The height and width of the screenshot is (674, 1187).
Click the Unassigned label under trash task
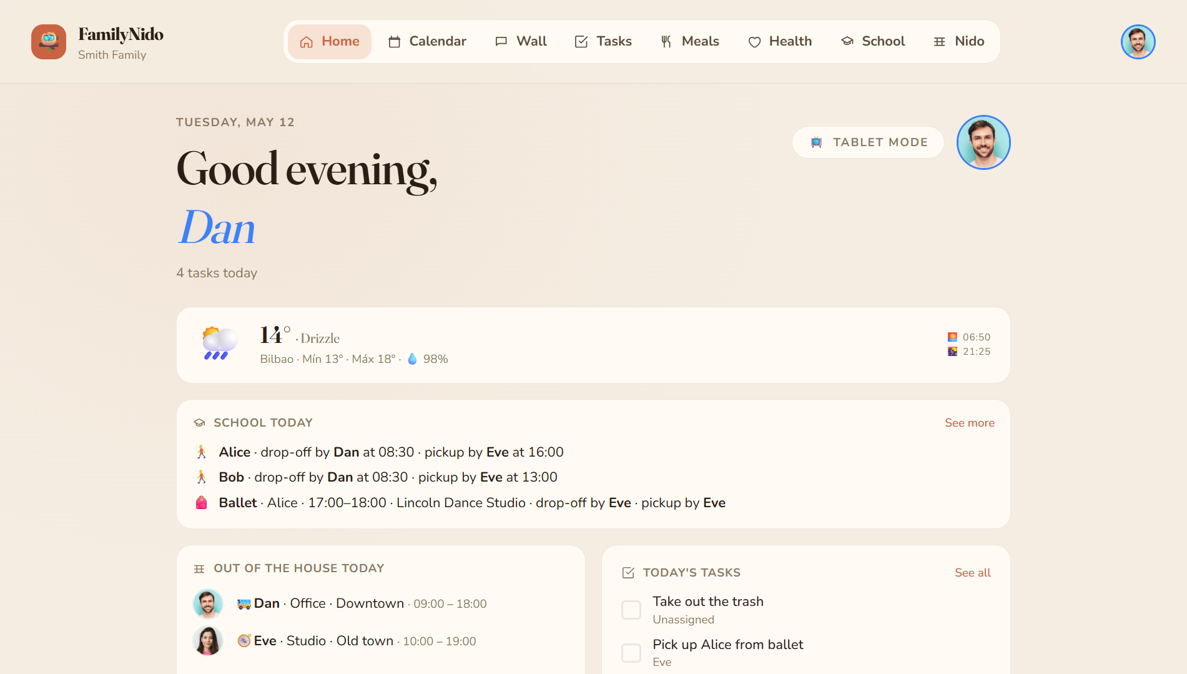(683, 620)
